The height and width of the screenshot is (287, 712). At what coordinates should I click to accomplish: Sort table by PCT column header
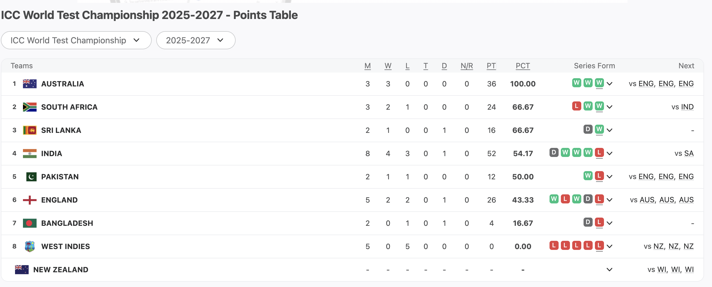pos(523,66)
